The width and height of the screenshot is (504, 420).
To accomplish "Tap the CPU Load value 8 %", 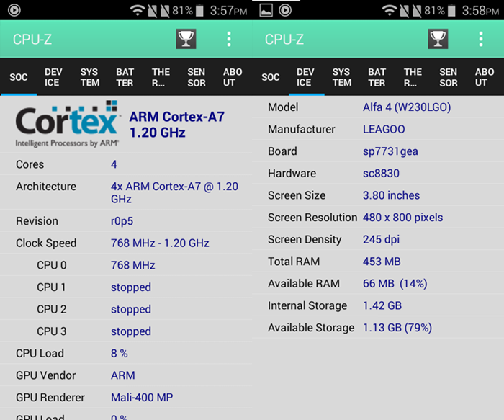I will (120, 354).
